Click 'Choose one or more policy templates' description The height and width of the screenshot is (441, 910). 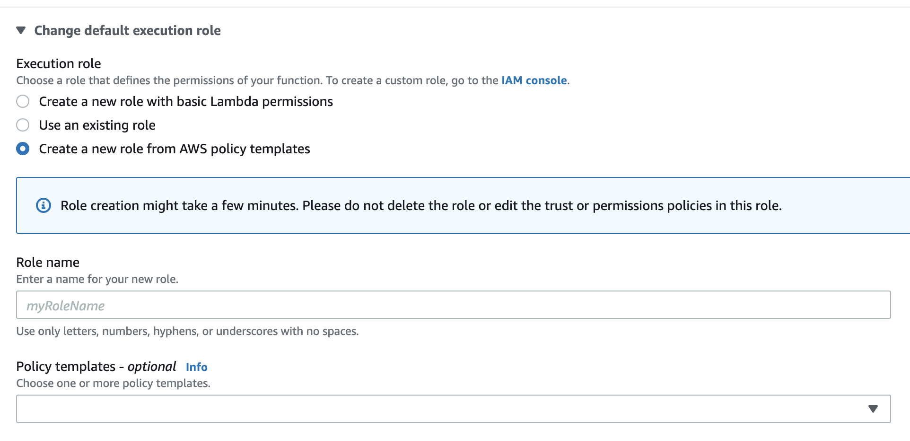coord(113,383)
